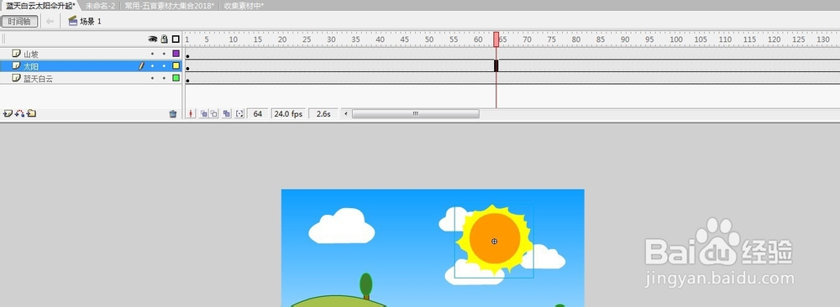Select the 蓝天白云 layer
840x307 pixels.
[91, 78]
